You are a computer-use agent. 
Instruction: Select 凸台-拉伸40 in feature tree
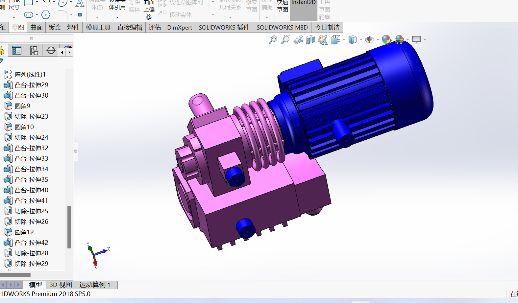pos(32,190)
